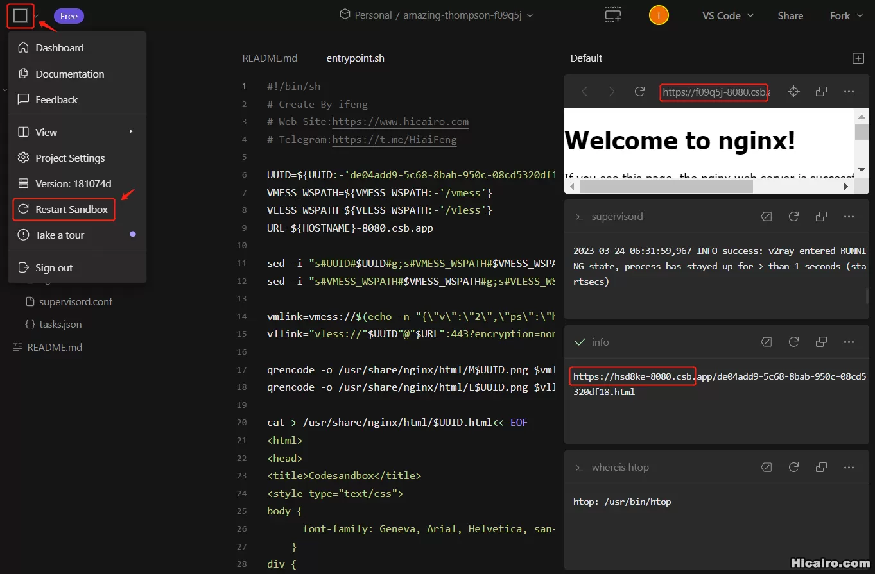Image resolution: width=875 pixels, height=574 pixels.
Task: Click the new window icon in top bar
Action: click(612, 16)
